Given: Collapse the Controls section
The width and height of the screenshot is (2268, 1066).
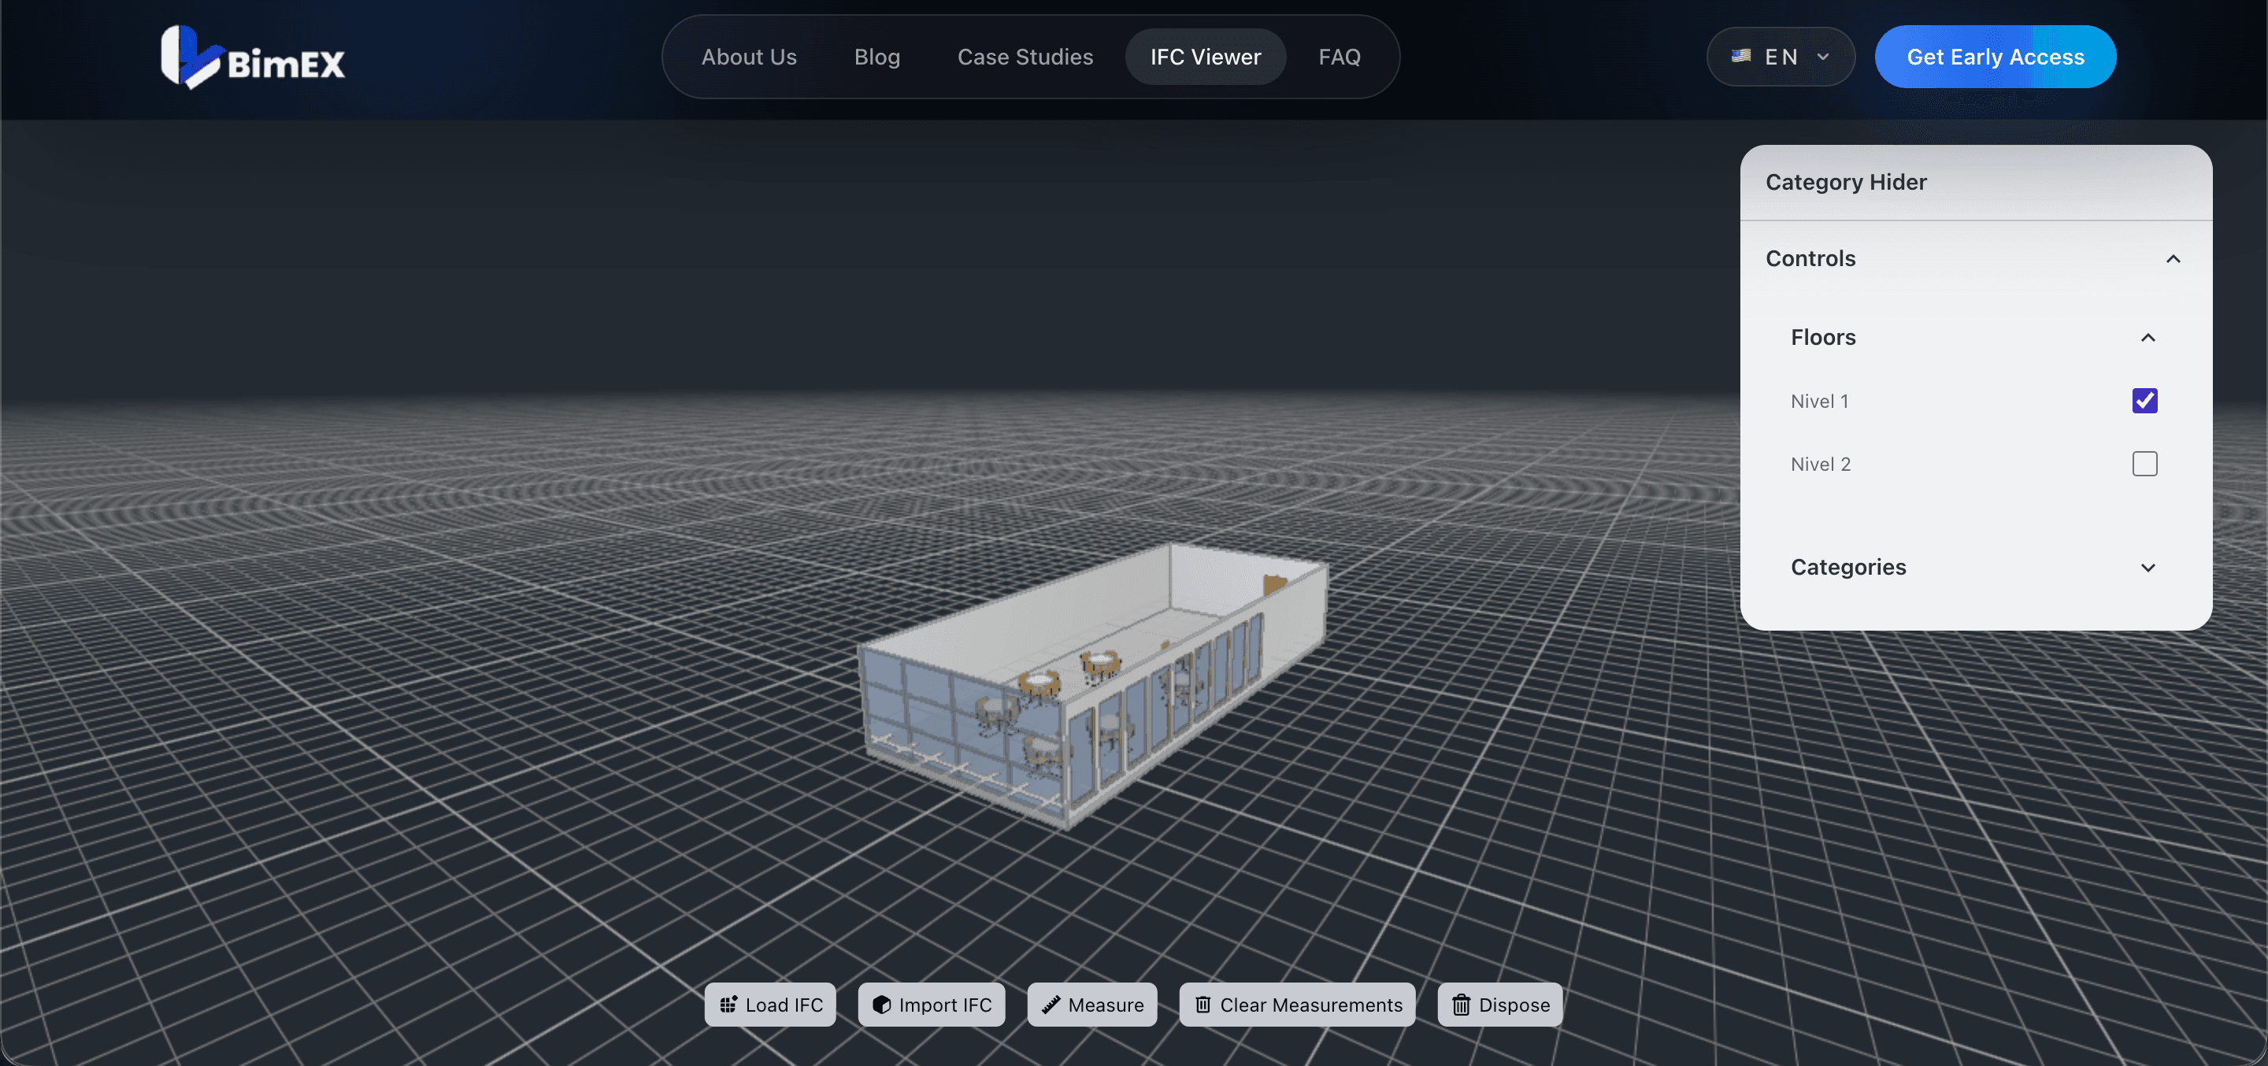Looking at the screenshot, I should 2173,259.
